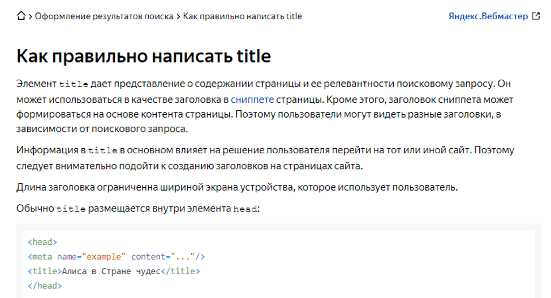Click the home icon in the breadcrumb

[x=21, y=16]
